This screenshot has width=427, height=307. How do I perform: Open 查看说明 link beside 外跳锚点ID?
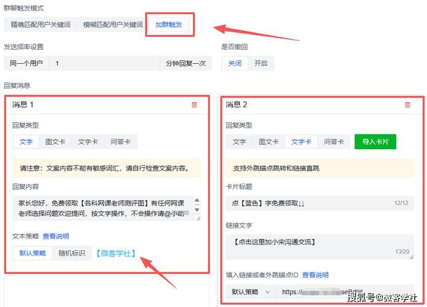(315, 275)
